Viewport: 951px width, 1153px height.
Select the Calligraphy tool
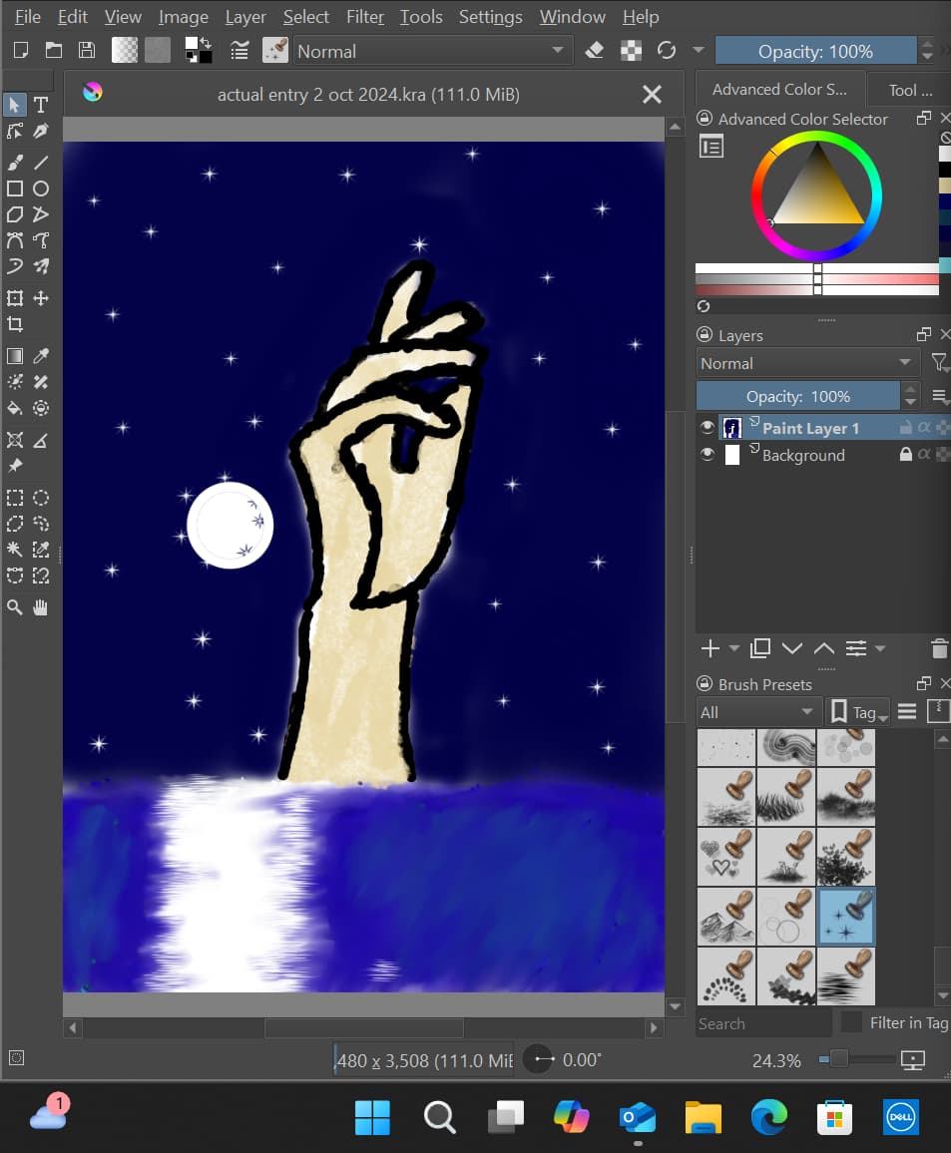point(41,132)
